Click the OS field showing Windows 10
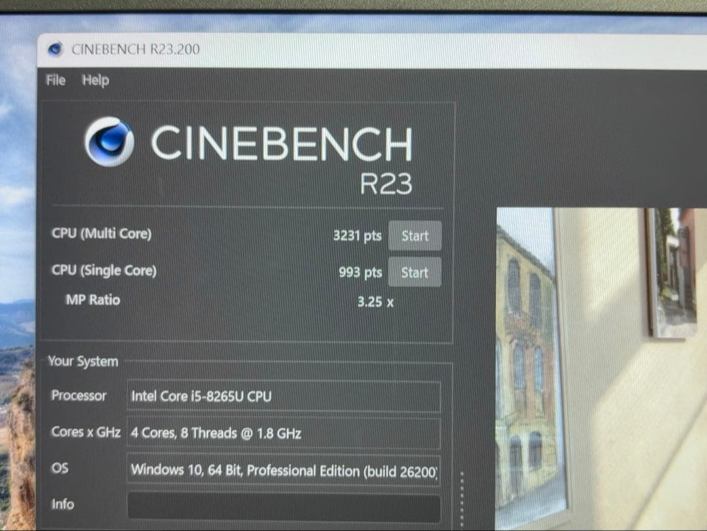The height and width of the screenshot is (531, 707). tap(283, 470)
